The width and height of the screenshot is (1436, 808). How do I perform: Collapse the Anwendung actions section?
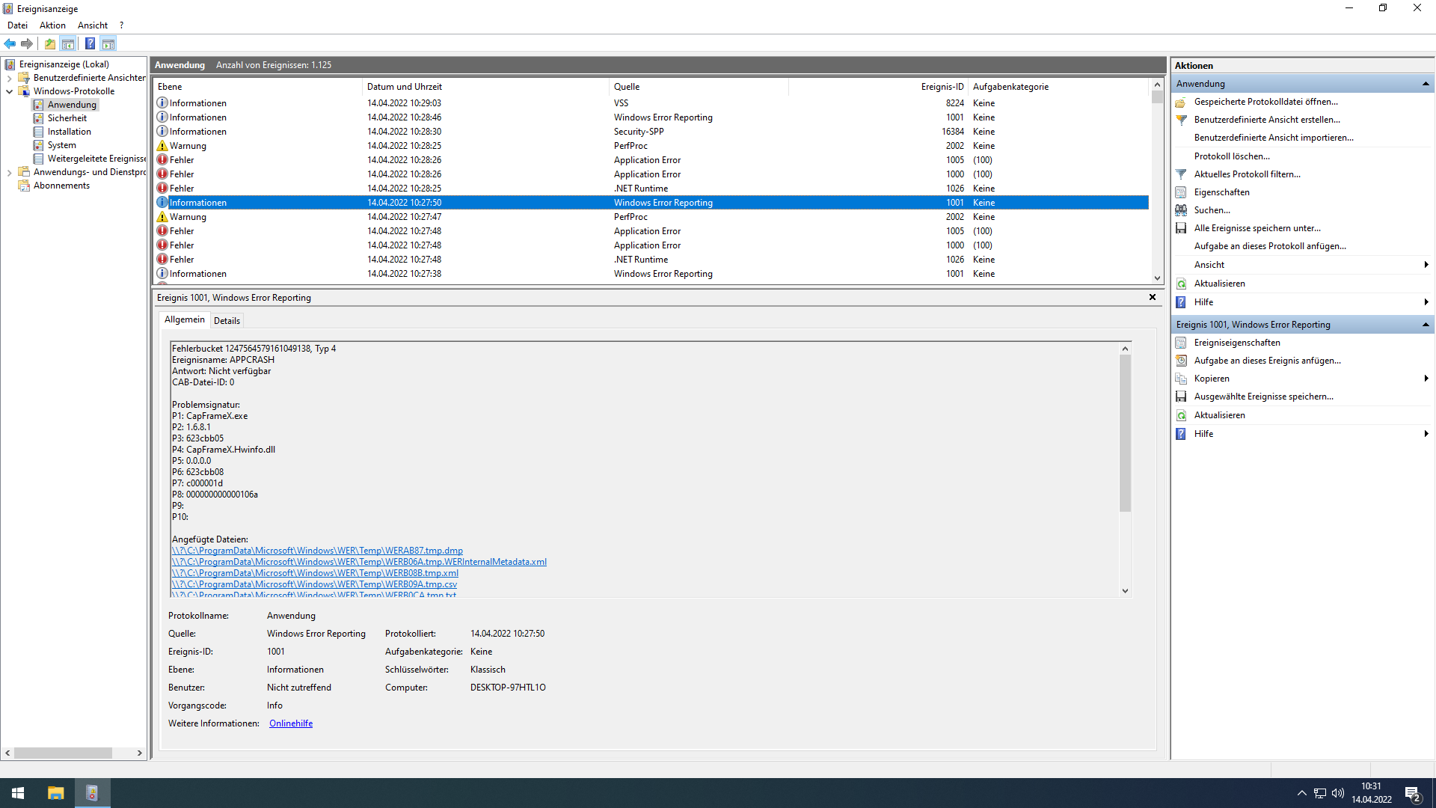click(x=1427, y=83)
